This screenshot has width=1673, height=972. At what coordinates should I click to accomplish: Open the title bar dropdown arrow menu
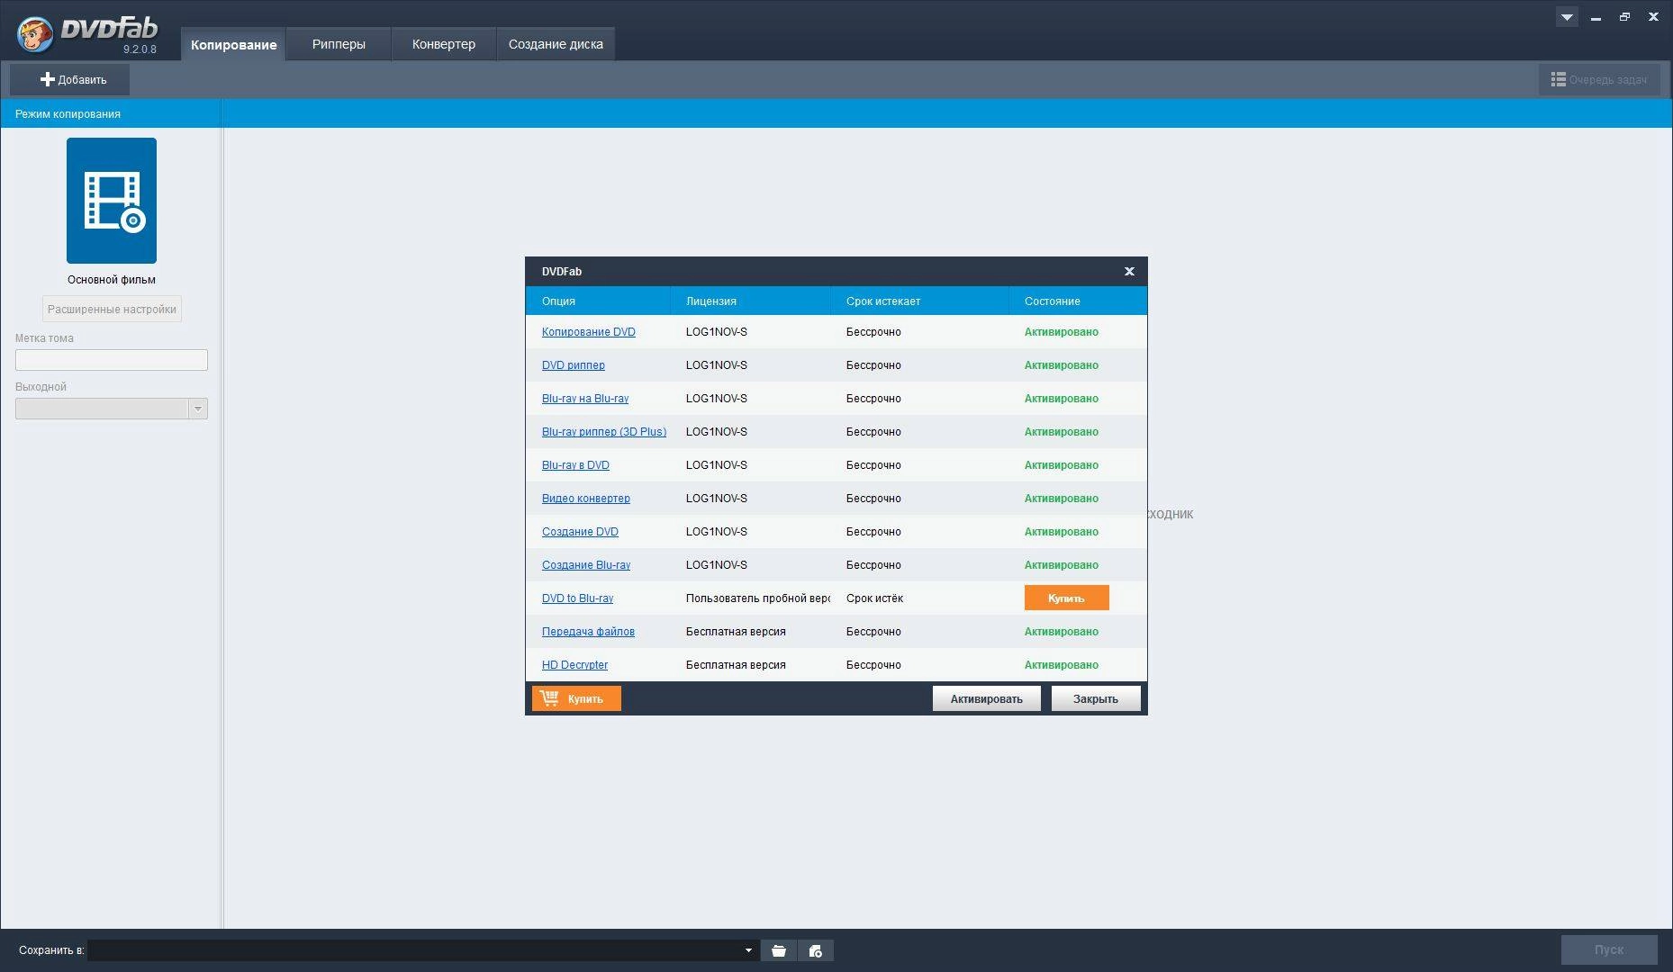click(x=1567, y=17)
